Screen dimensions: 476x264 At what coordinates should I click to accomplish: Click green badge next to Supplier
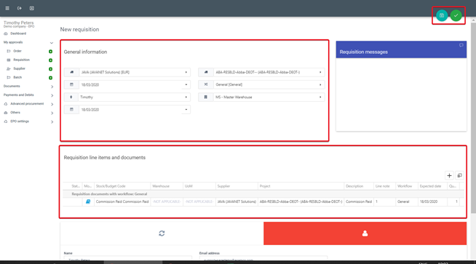click(x=51, y=69)
